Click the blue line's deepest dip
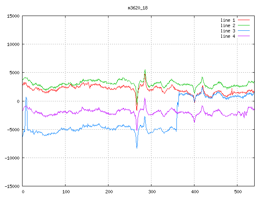The height and width of the screenshot is (197, 262). pyautogui.click(x=137, y=147)
